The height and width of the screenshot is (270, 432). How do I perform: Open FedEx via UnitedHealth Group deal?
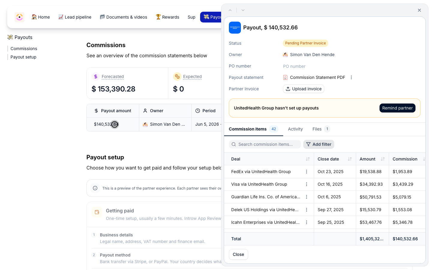[261, 172]
